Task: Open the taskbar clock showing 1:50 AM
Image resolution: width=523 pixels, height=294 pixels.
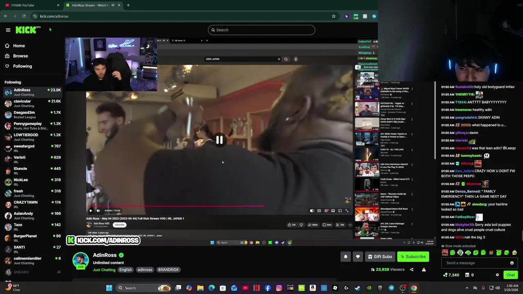Action: [x=512, y=288]
